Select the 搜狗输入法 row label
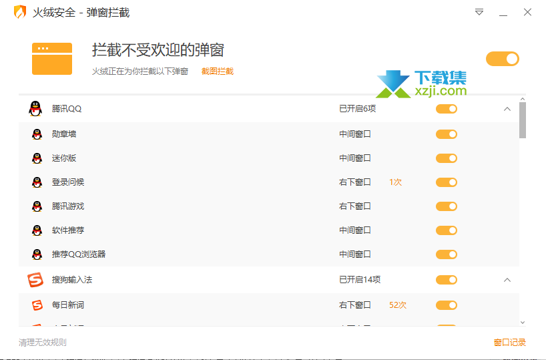 point(72,280)
